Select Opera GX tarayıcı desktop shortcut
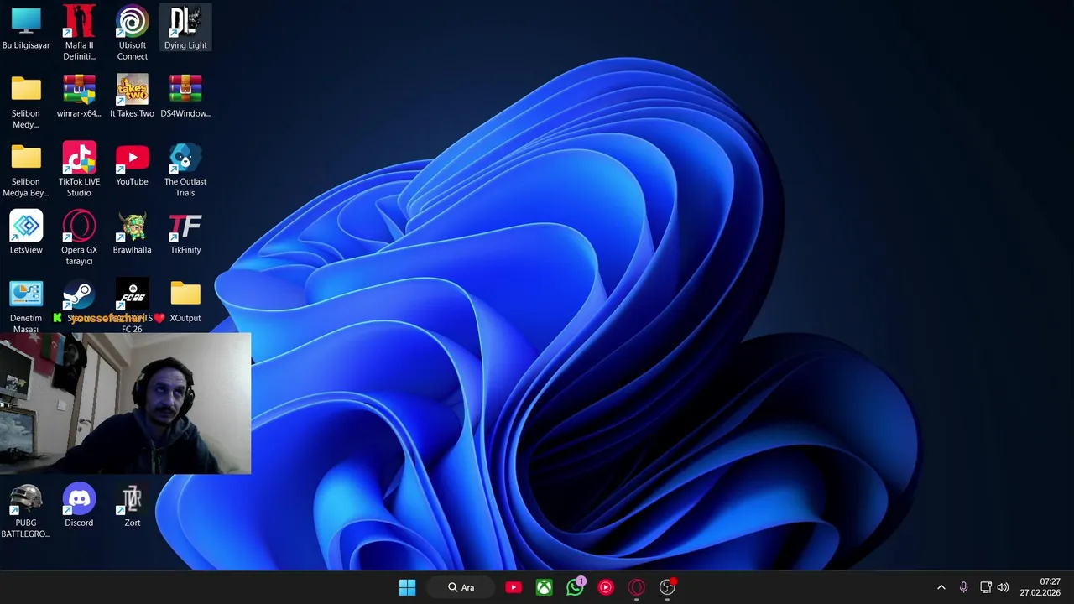Image resolution: width=1074 pixels, height=604 pixels. tap(79, 237)
